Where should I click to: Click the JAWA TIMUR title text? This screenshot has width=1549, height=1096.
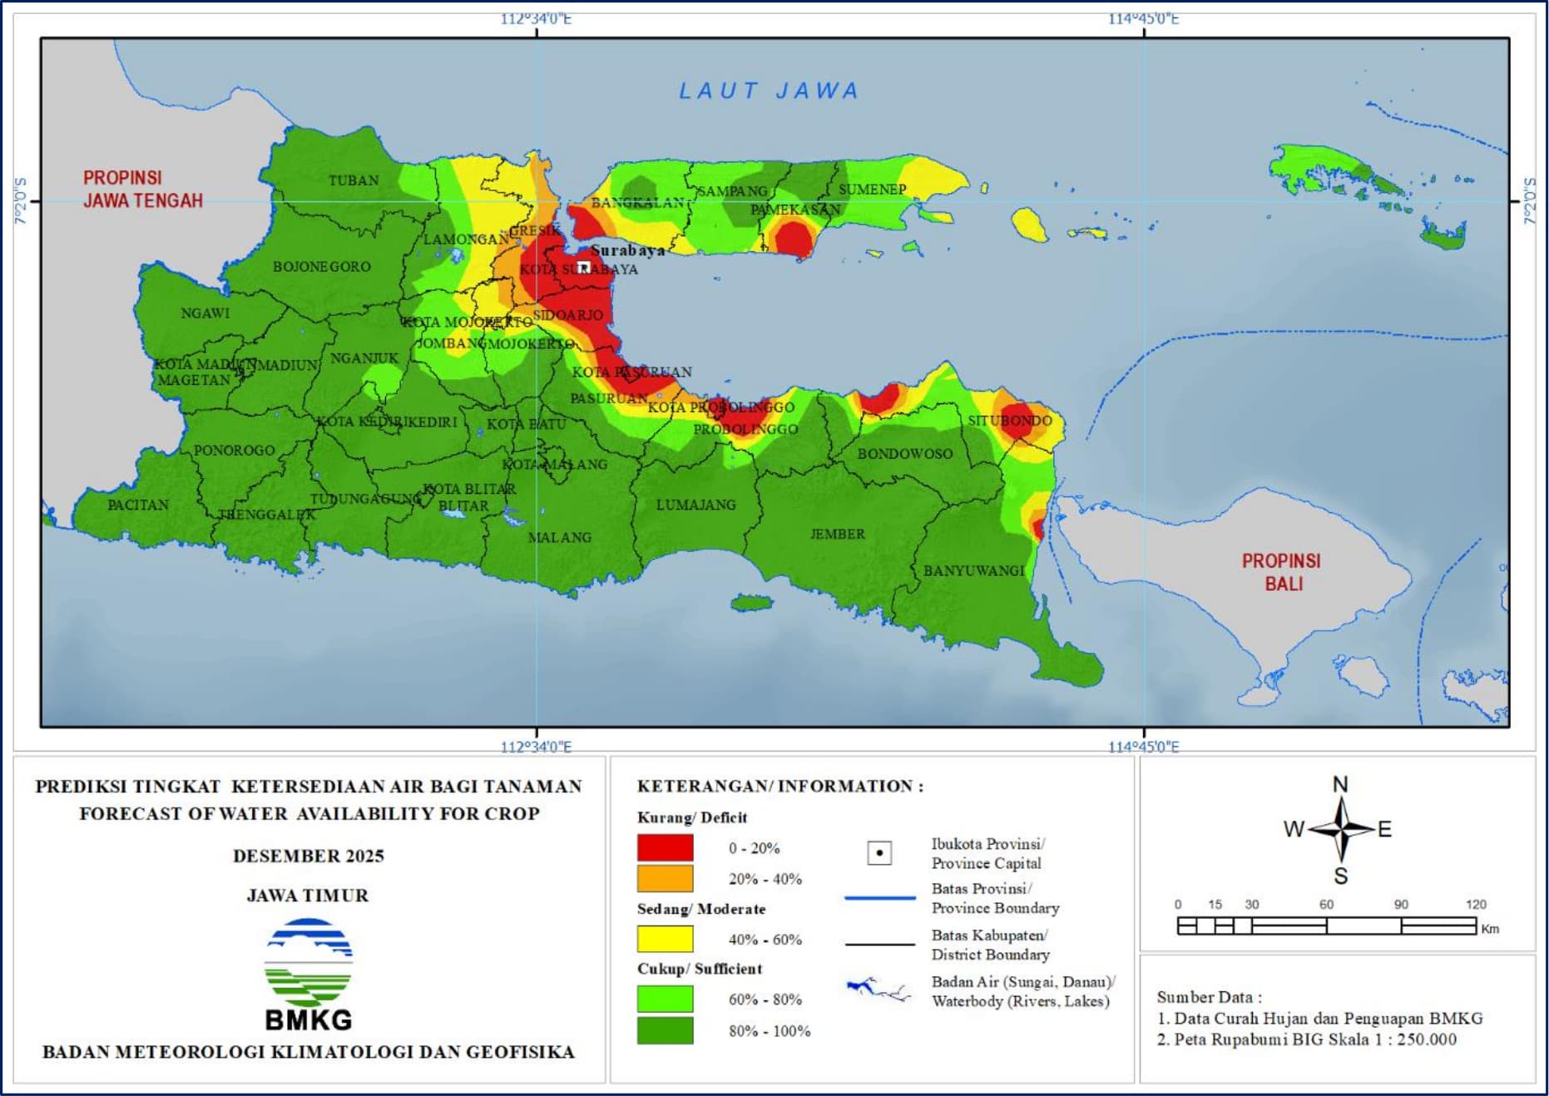pyautogui.click(x=308, y=896)
